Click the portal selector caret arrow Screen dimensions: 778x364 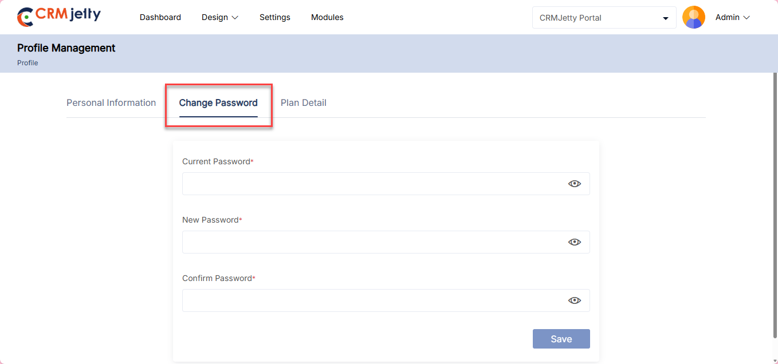tap(665, 18)
